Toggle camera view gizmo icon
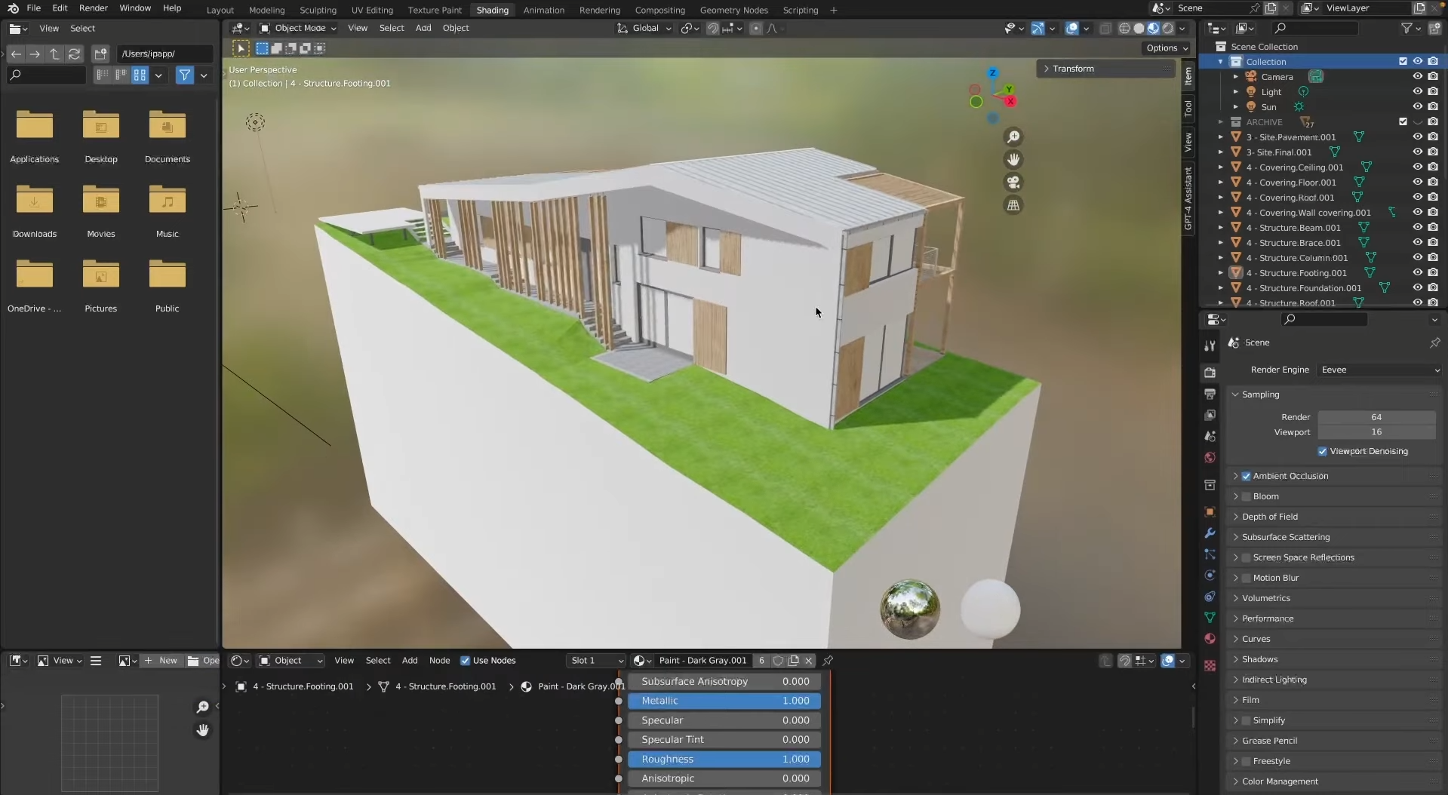The width and height of the screenshot is (1448, 795). click(x=1013, y=183)
